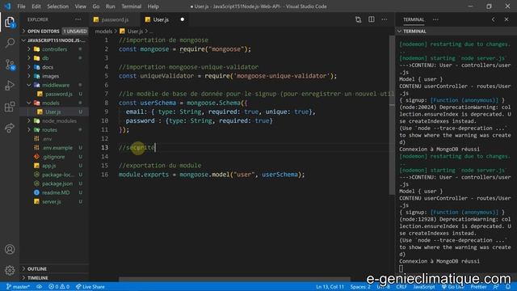The width and height of the screenshot is (517, 291).
Task: Click the master branch status item
Action: pyautogui.click(x=18, y=287)
